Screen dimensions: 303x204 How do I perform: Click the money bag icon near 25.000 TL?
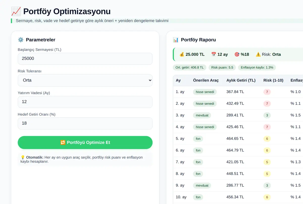[x=182, y=54]
